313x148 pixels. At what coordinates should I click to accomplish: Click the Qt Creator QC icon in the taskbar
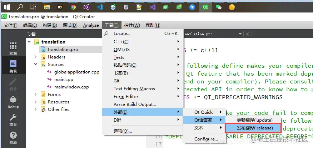click(x=205, y=7)
